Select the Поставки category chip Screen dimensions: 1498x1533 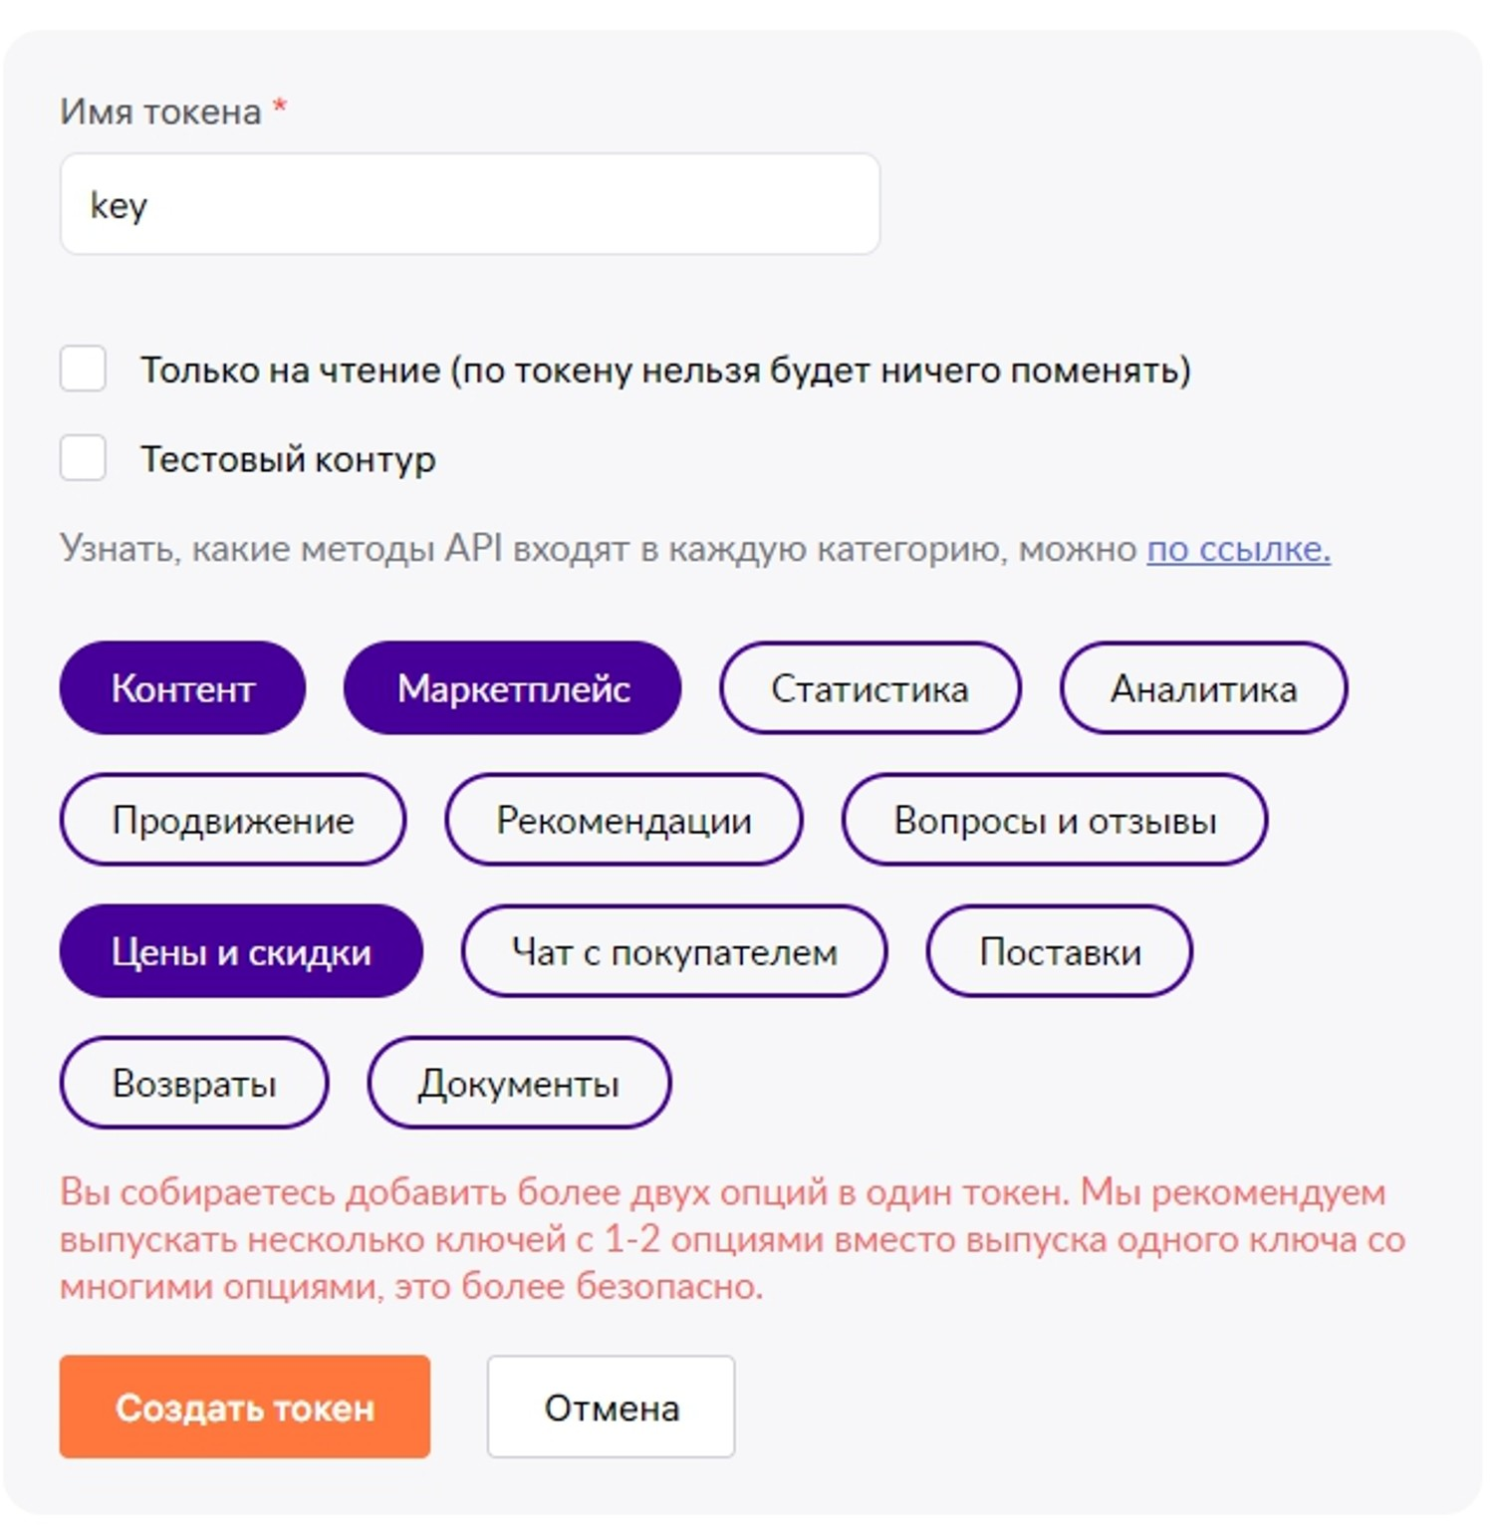tap(1060, 951)
